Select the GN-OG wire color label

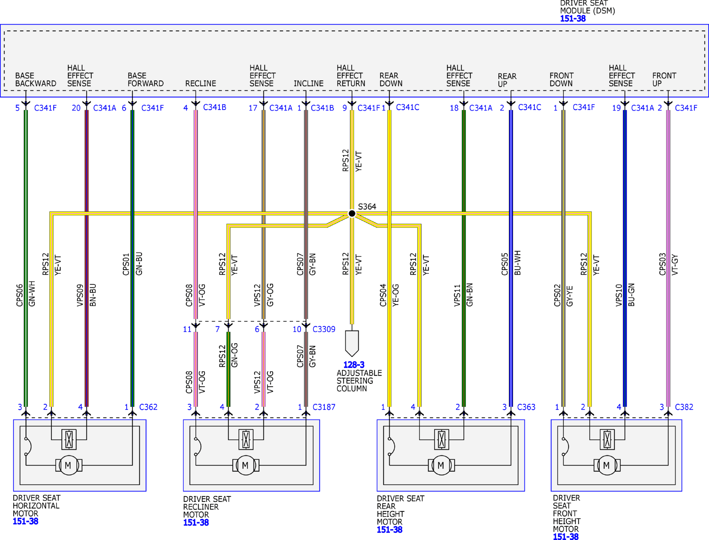[x=234, y=355]
